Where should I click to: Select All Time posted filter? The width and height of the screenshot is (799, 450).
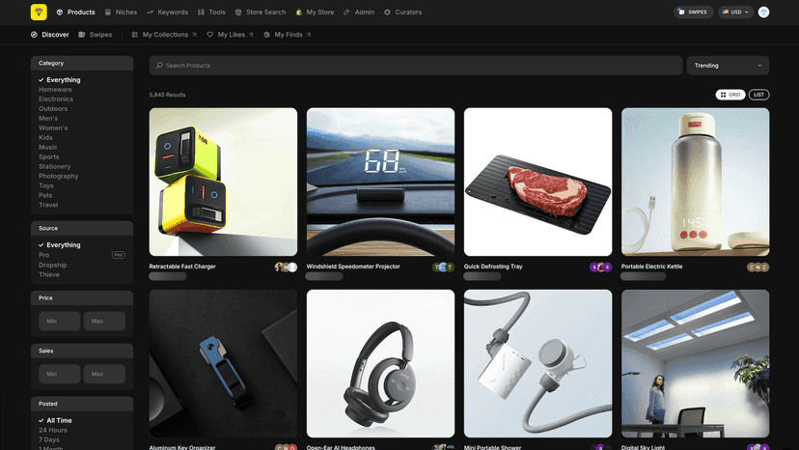click(x=55, y=420)
